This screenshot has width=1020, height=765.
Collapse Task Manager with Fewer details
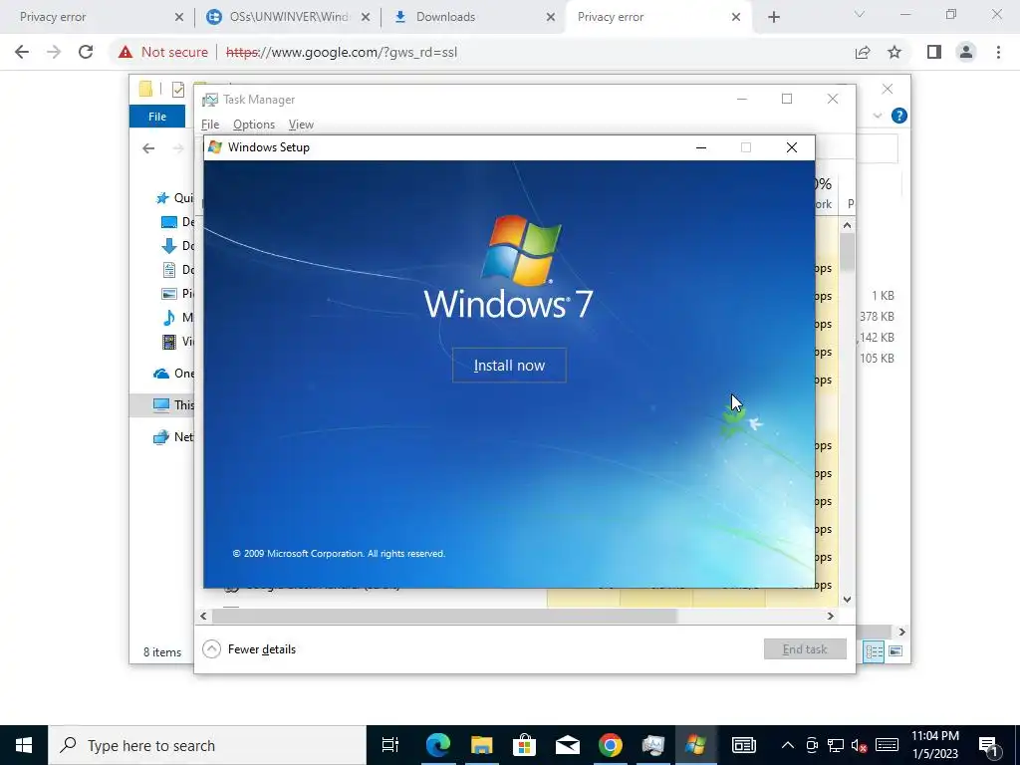[249, 649]
